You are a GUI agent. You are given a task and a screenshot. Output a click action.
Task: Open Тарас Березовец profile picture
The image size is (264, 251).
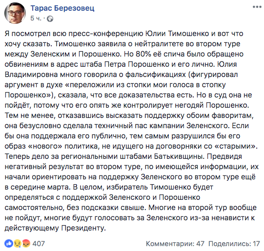15,13
